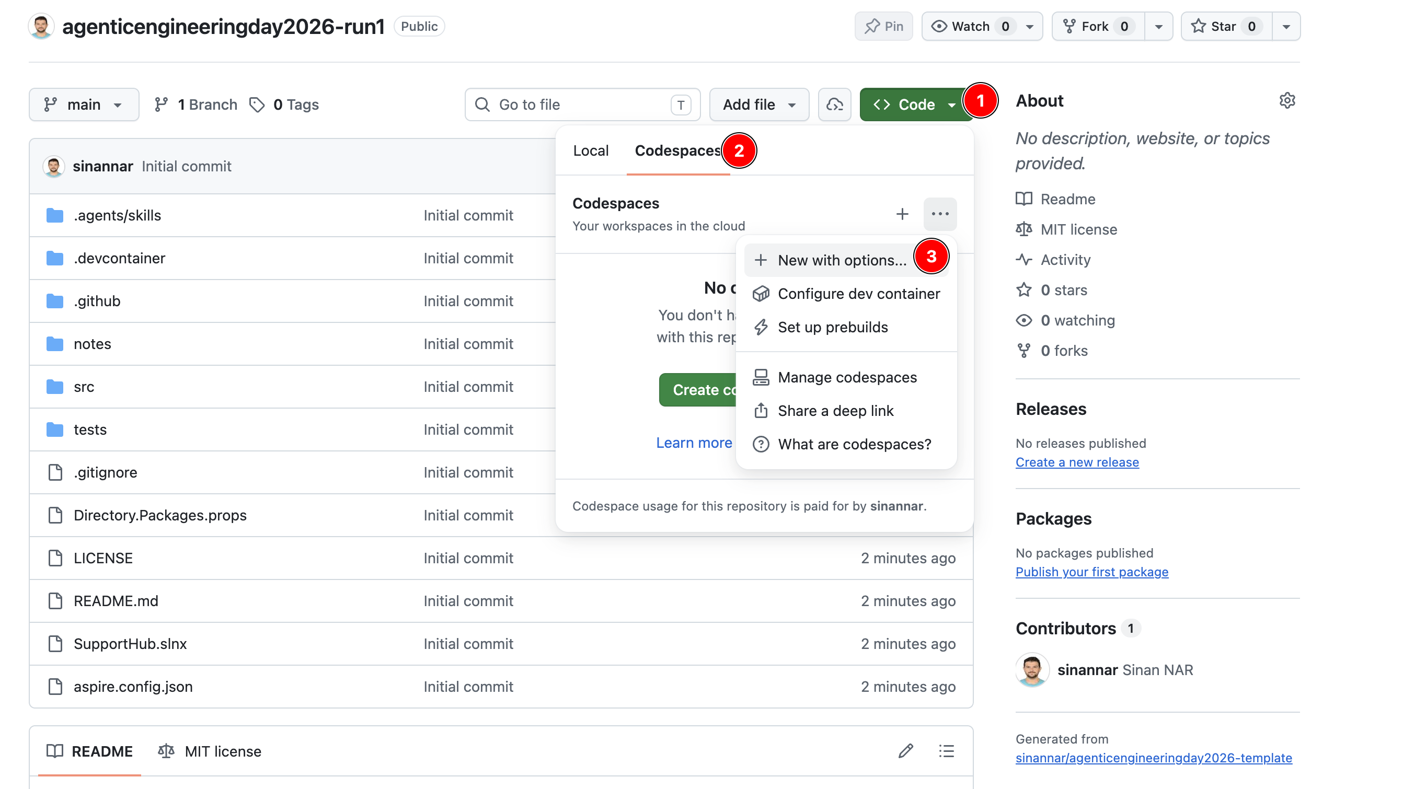Viewport: 1426px width, 789px height.
Task: Open the Add file dropdown
Action: (759, 105)
